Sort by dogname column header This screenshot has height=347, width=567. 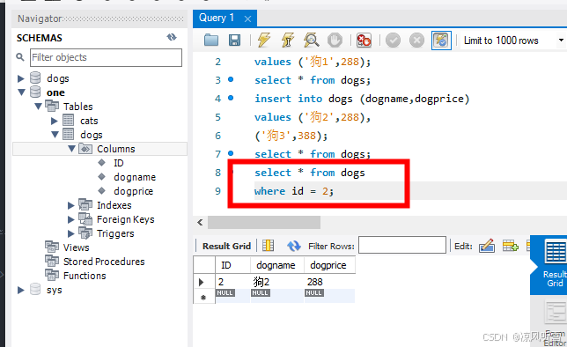(x=277, y=265)
